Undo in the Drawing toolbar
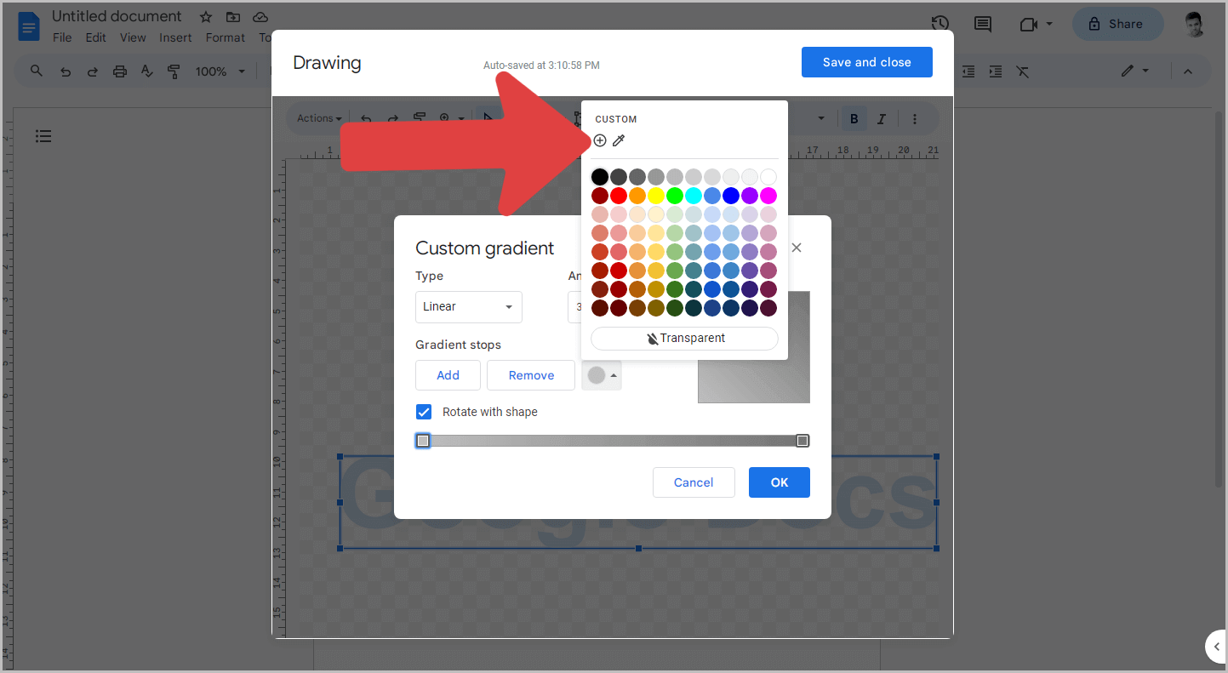 366,118
